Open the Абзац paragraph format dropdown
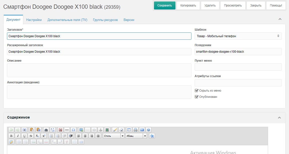 (x=136, y=136)
